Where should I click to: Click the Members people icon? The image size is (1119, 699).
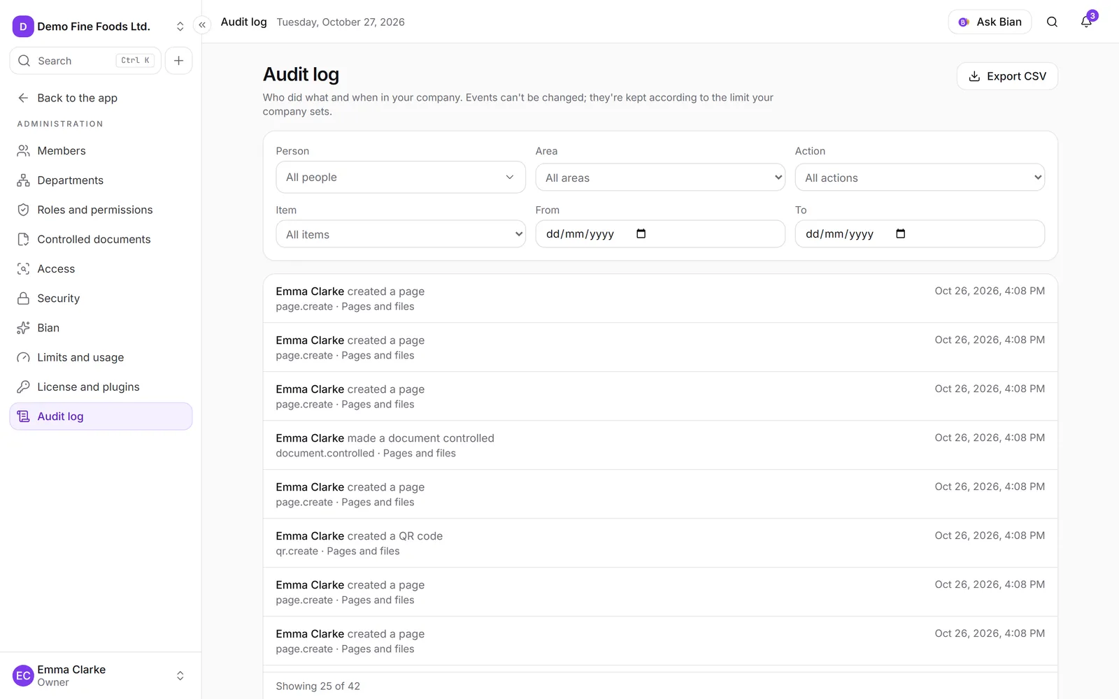[x=23, y=151]
